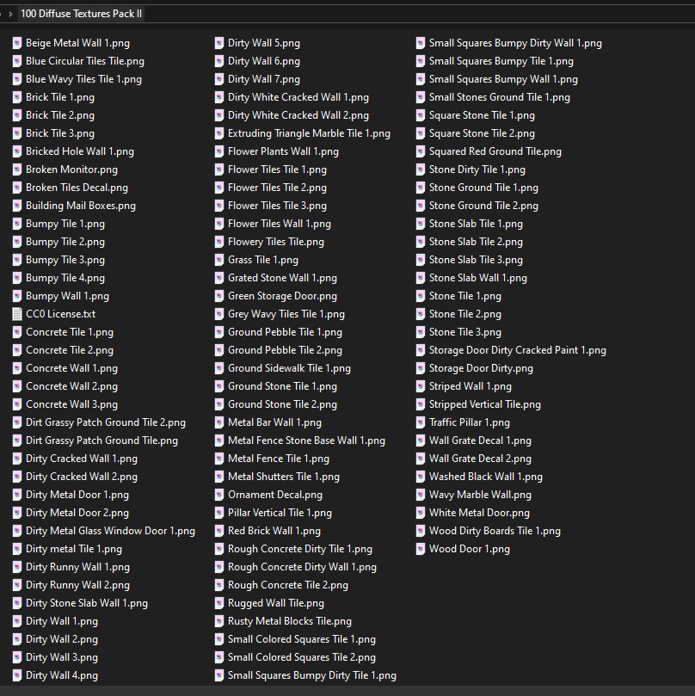
Task: Click the icon beside Dirty Wall 5.png
Action: pyautogui.click(x=219, y=43)
